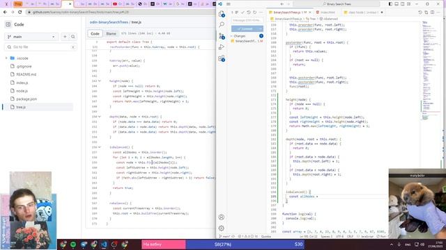The image size is (446, 250).
Task: Click the main branch indicator in VS Code status bar
Action: click(x=224, y=236)
